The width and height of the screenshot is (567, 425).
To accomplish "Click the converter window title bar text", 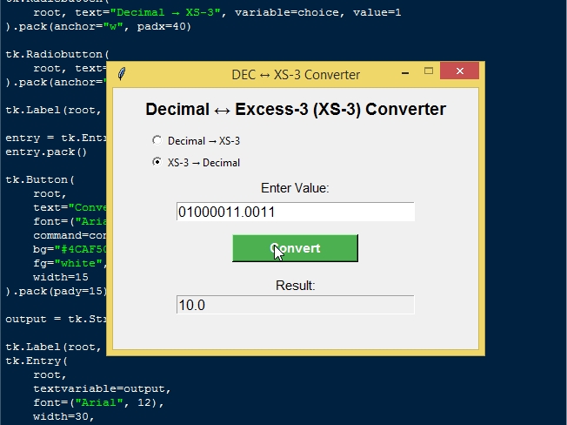I will (x=296, y=75).
